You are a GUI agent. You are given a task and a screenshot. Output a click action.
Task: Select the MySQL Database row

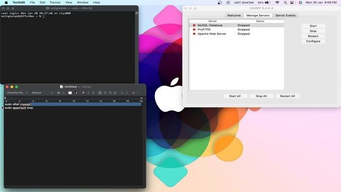237,25
